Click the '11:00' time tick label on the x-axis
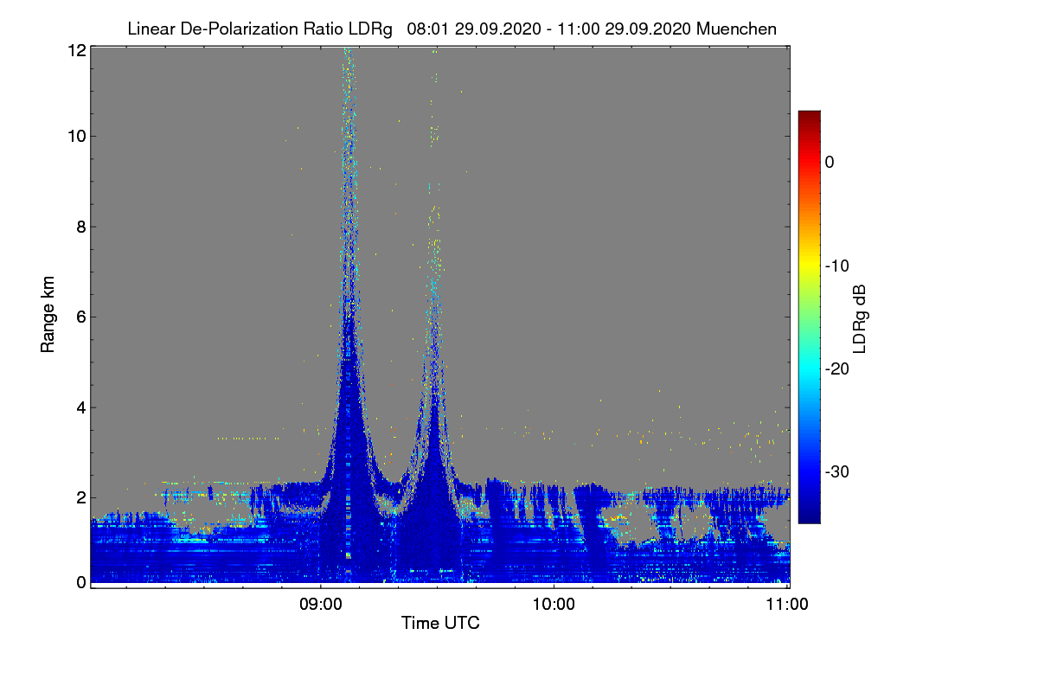Screen dimensions: 1038x692 788,604
